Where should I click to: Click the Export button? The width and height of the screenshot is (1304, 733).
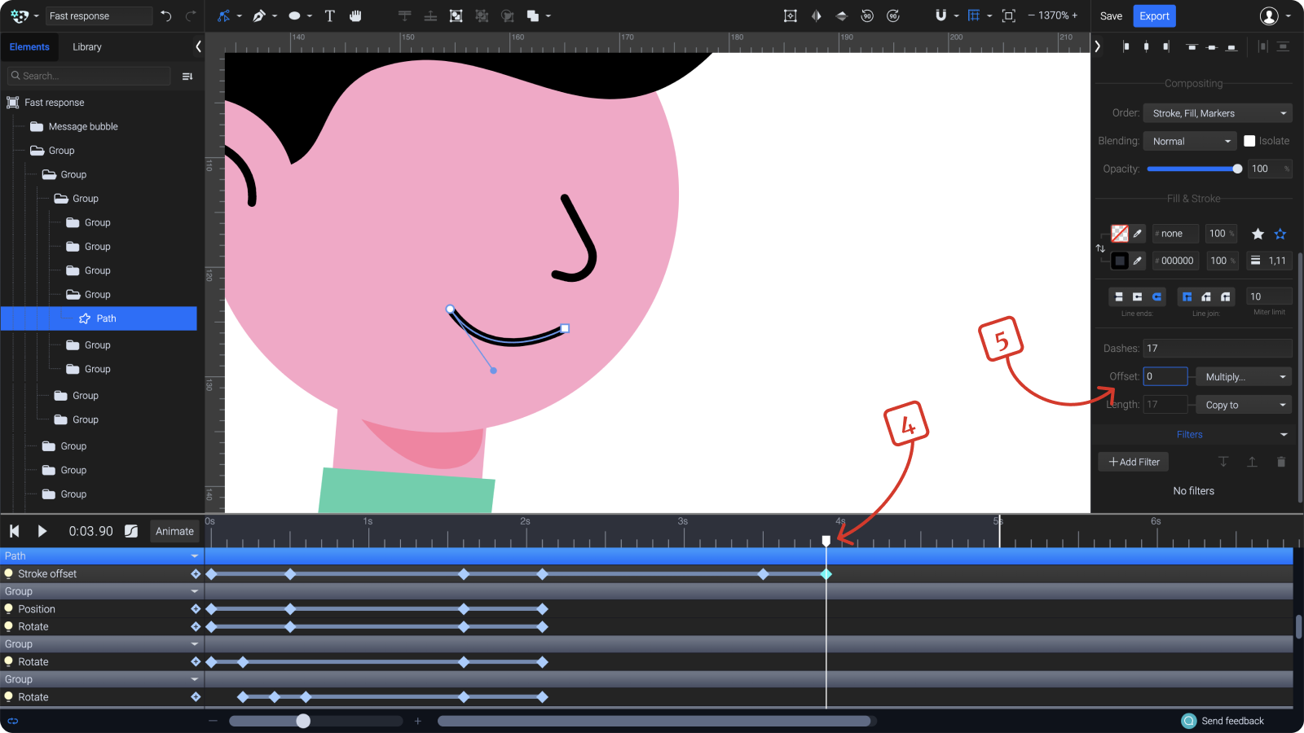pyautogui.click(x=1154, y=15)
